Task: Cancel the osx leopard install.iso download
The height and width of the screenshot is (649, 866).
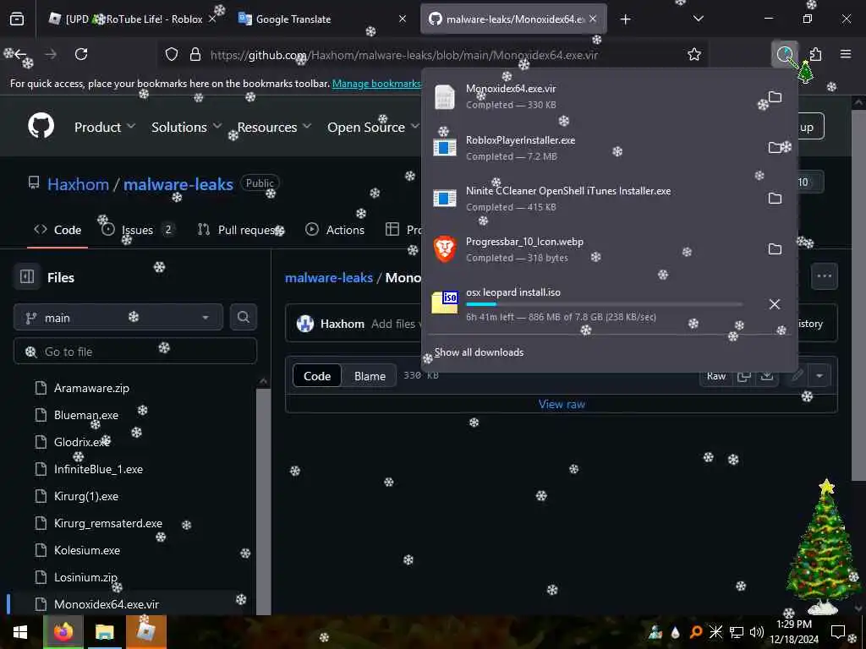Action: point(775,304)
